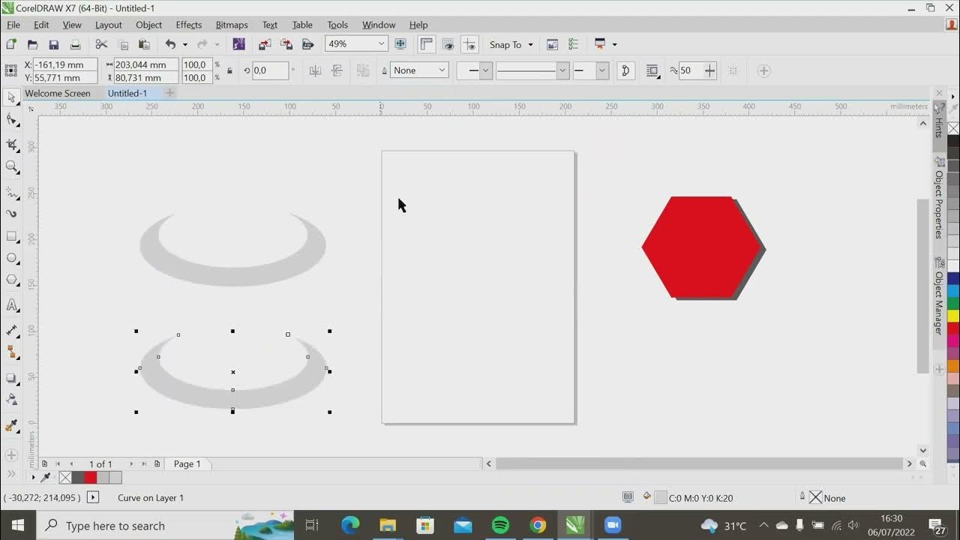Select the Parallel Dimension tool
This screenshot has width=960, height=540.
(12, 330)
